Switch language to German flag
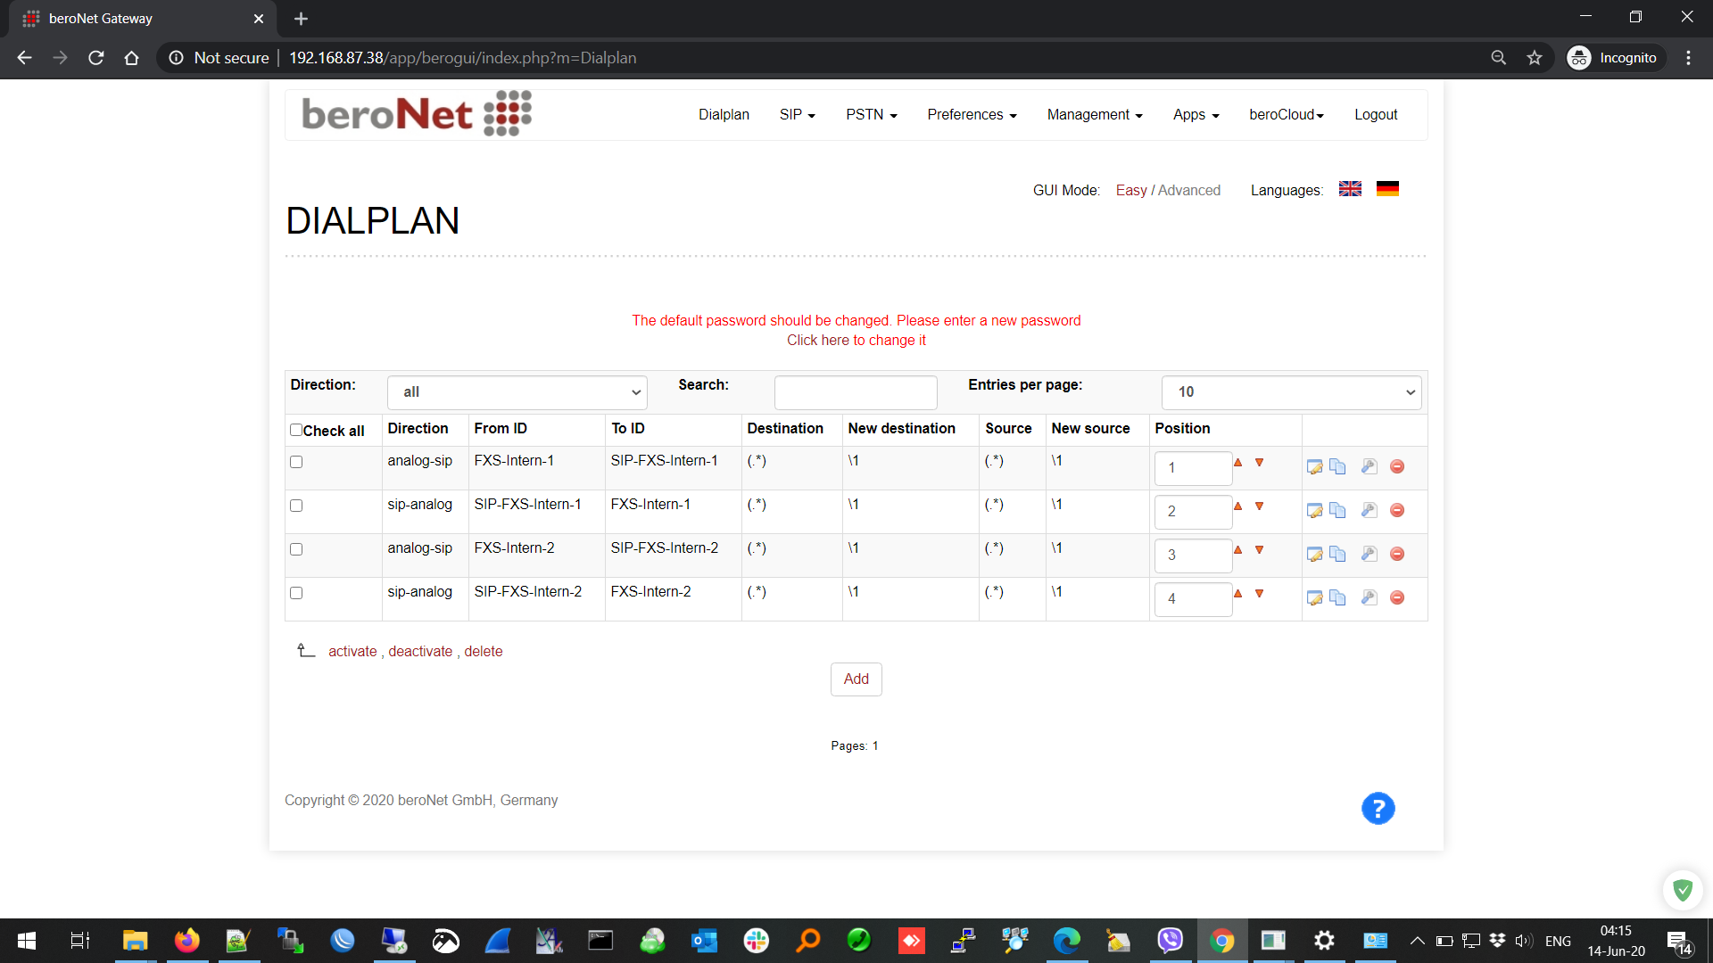Image resolution: width=1713 pixels, height=963 pixels. (x=1387, y=189)
